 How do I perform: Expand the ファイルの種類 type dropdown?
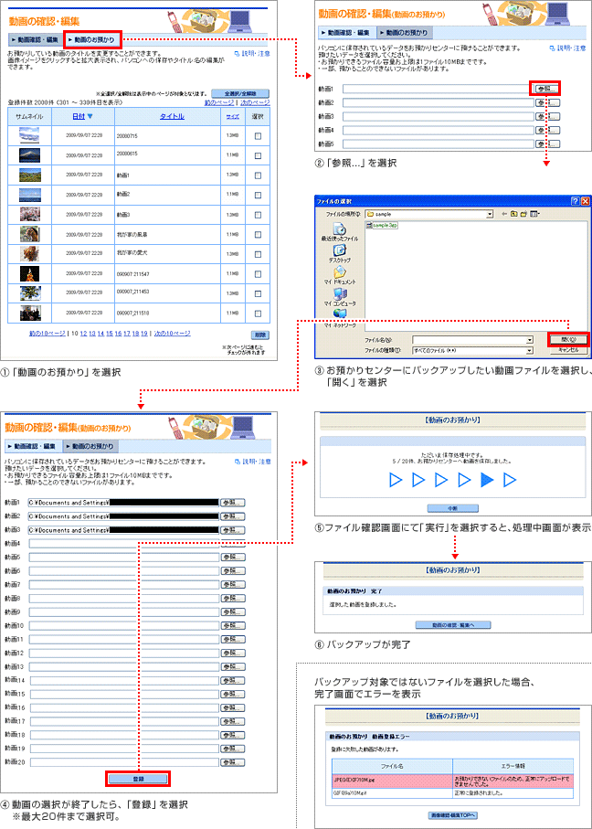click(529, 350)
